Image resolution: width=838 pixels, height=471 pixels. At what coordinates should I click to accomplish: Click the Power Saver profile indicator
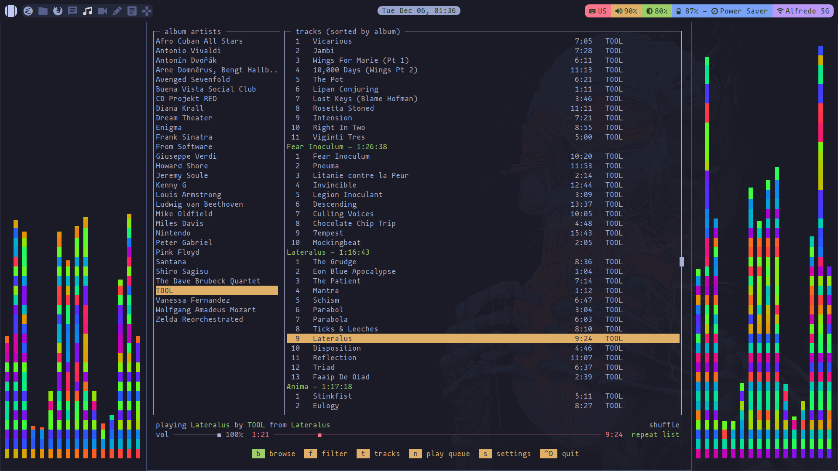[739, 11]
